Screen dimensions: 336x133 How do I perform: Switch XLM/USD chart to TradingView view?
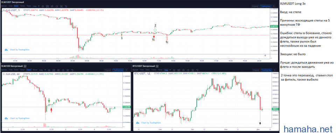pyautogui.click(x=118, y=70)
